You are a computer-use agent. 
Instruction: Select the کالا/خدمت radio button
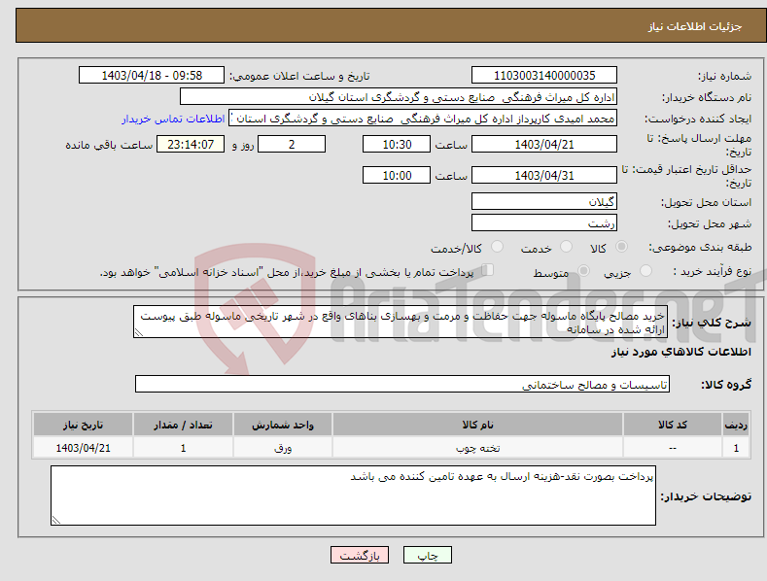[497, 247]
